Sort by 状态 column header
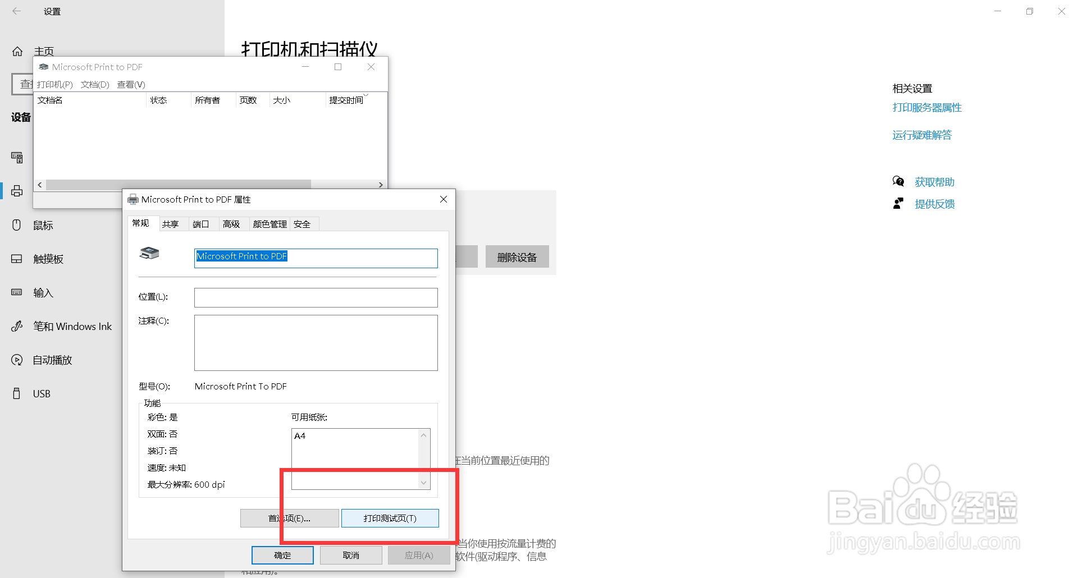The image size is (1078, 578). click(x=168, y=100)
